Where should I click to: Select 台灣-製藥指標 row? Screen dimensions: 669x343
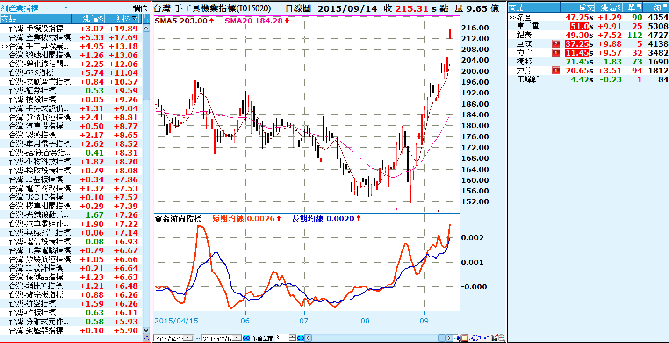(x=71, y=135)
